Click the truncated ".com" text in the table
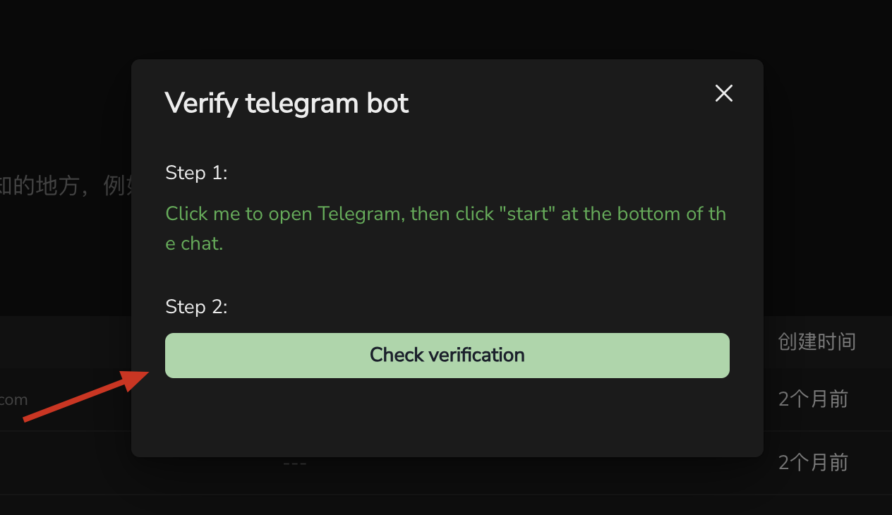This screenshot has height=515, width=892. (x=14, y=400)
